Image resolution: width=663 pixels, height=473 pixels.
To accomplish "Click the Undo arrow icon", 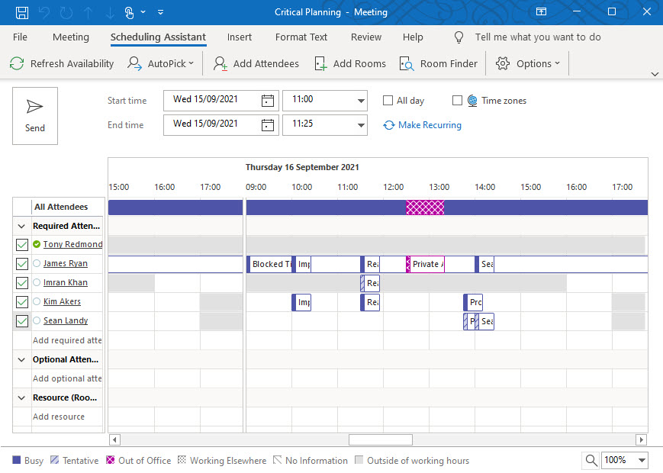I will pos(44,12).
